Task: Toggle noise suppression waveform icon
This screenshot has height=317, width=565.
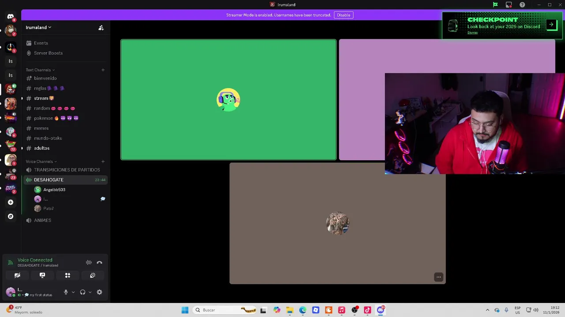Action: point(89,262)
